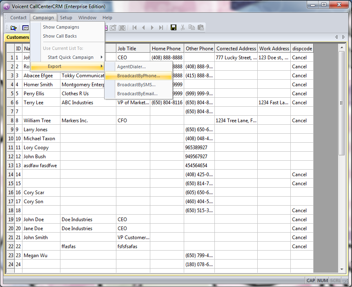This screenshot has width=352, height=287.
Task: Click the Paste clipboard icon
Action: (201, 27)
